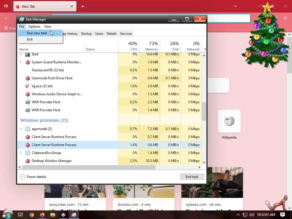Click the End task button
This screenshot has height=219, width=292.
(x=192, y=177)
